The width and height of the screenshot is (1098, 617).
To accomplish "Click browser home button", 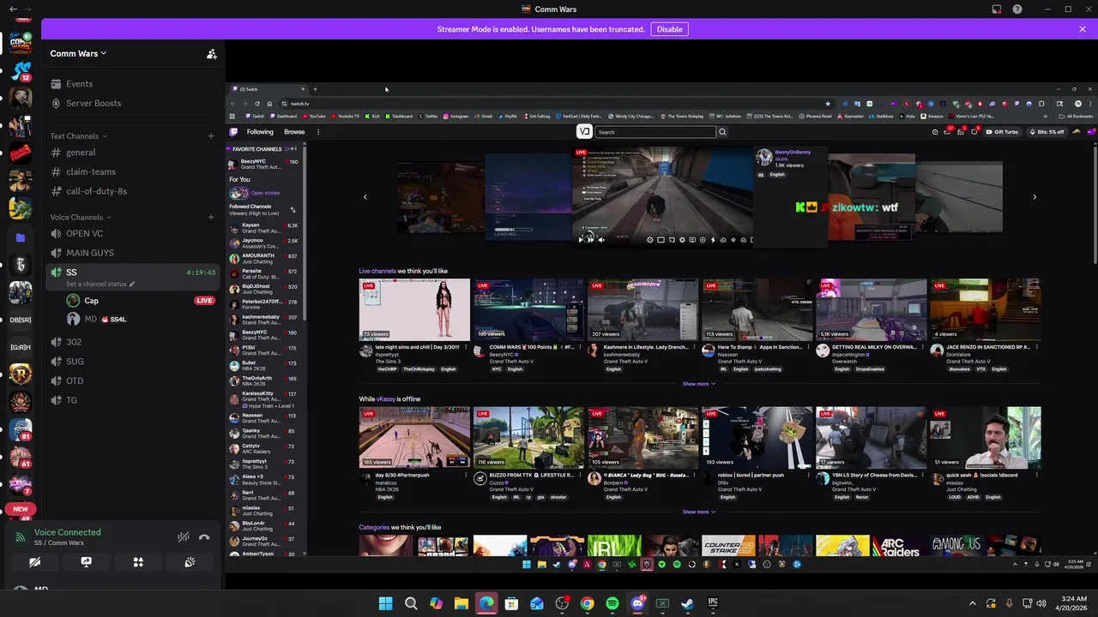I will click(x=269, y=104).
